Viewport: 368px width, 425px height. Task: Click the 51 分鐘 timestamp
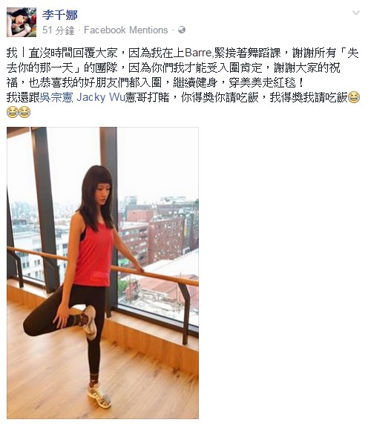point(59,30)
